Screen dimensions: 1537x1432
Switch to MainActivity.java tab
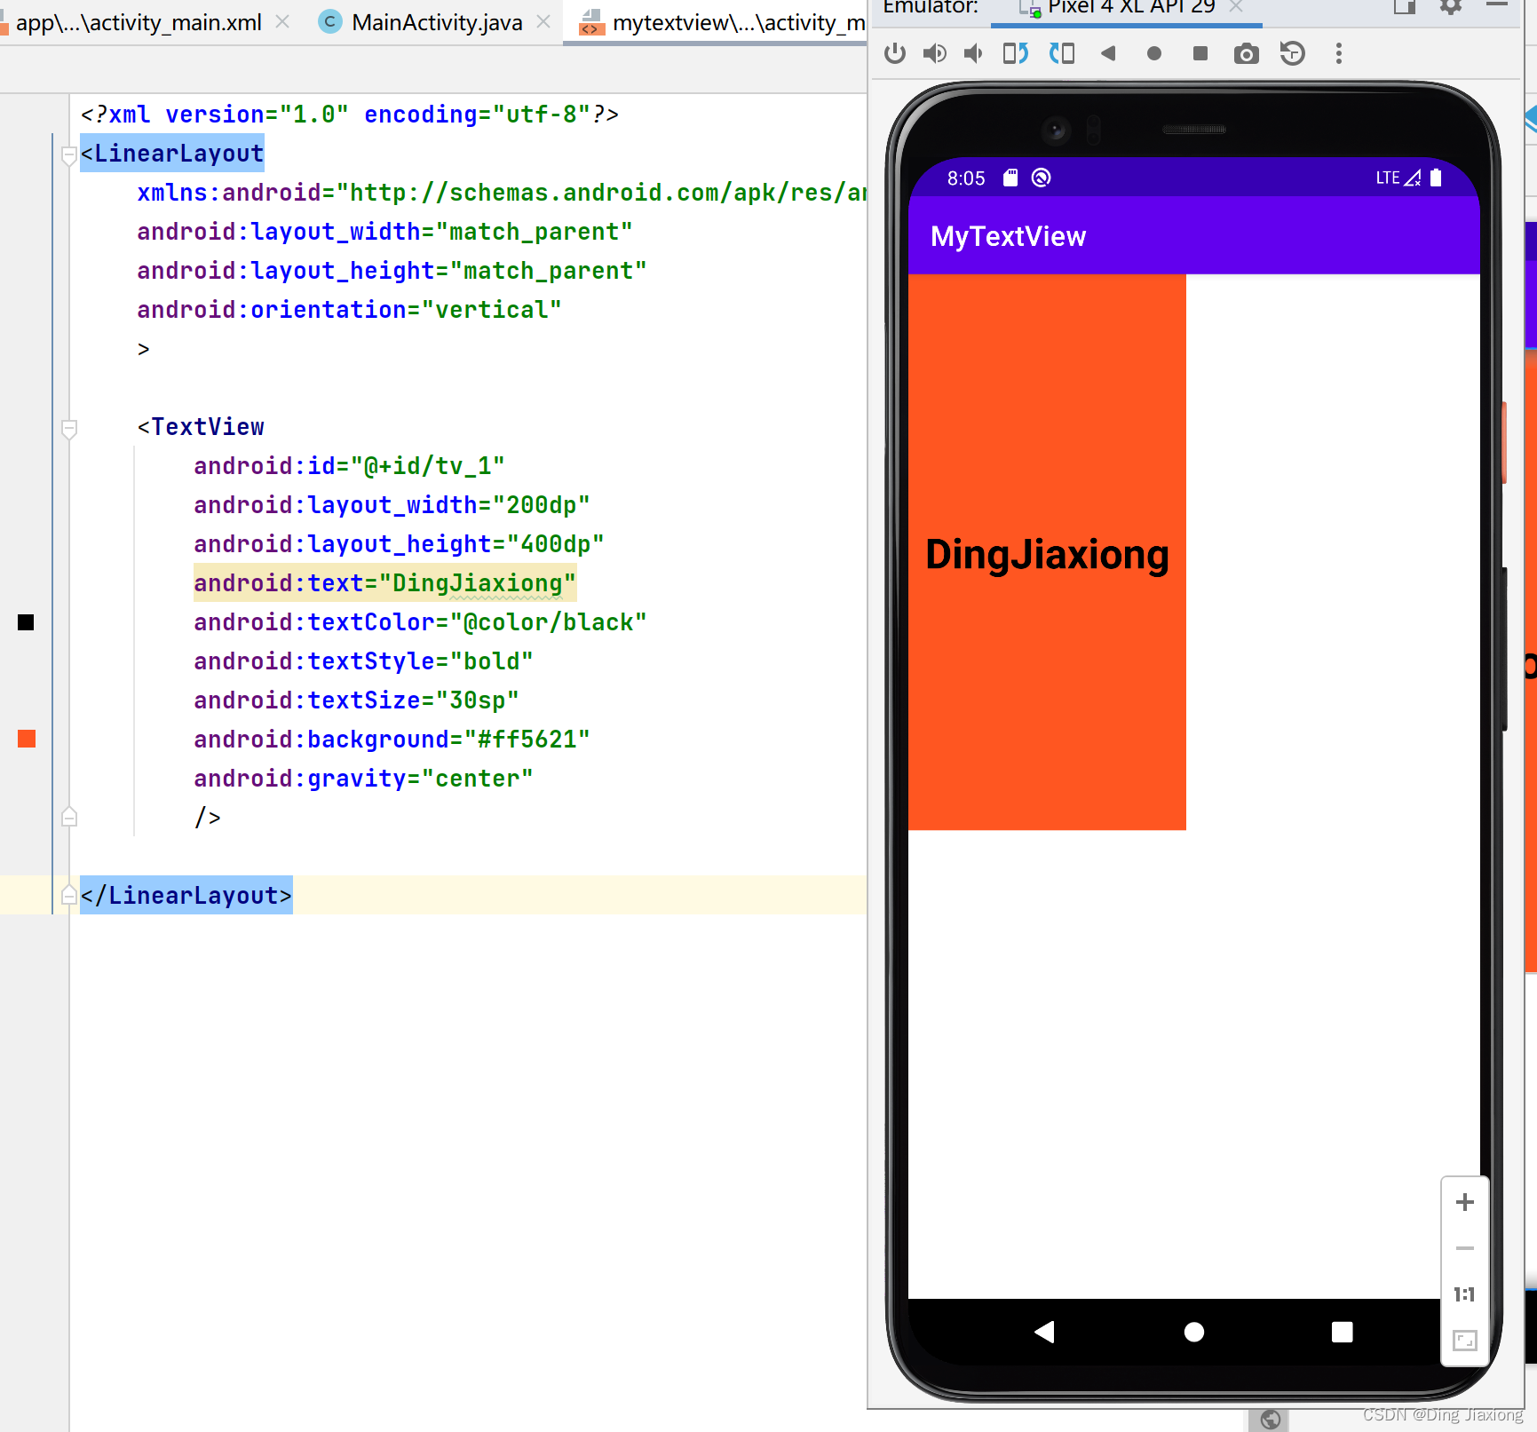[x=436, y=22]
